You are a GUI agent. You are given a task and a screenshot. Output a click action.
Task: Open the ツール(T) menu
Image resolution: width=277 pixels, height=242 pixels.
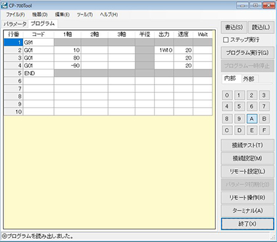(85, 14)
